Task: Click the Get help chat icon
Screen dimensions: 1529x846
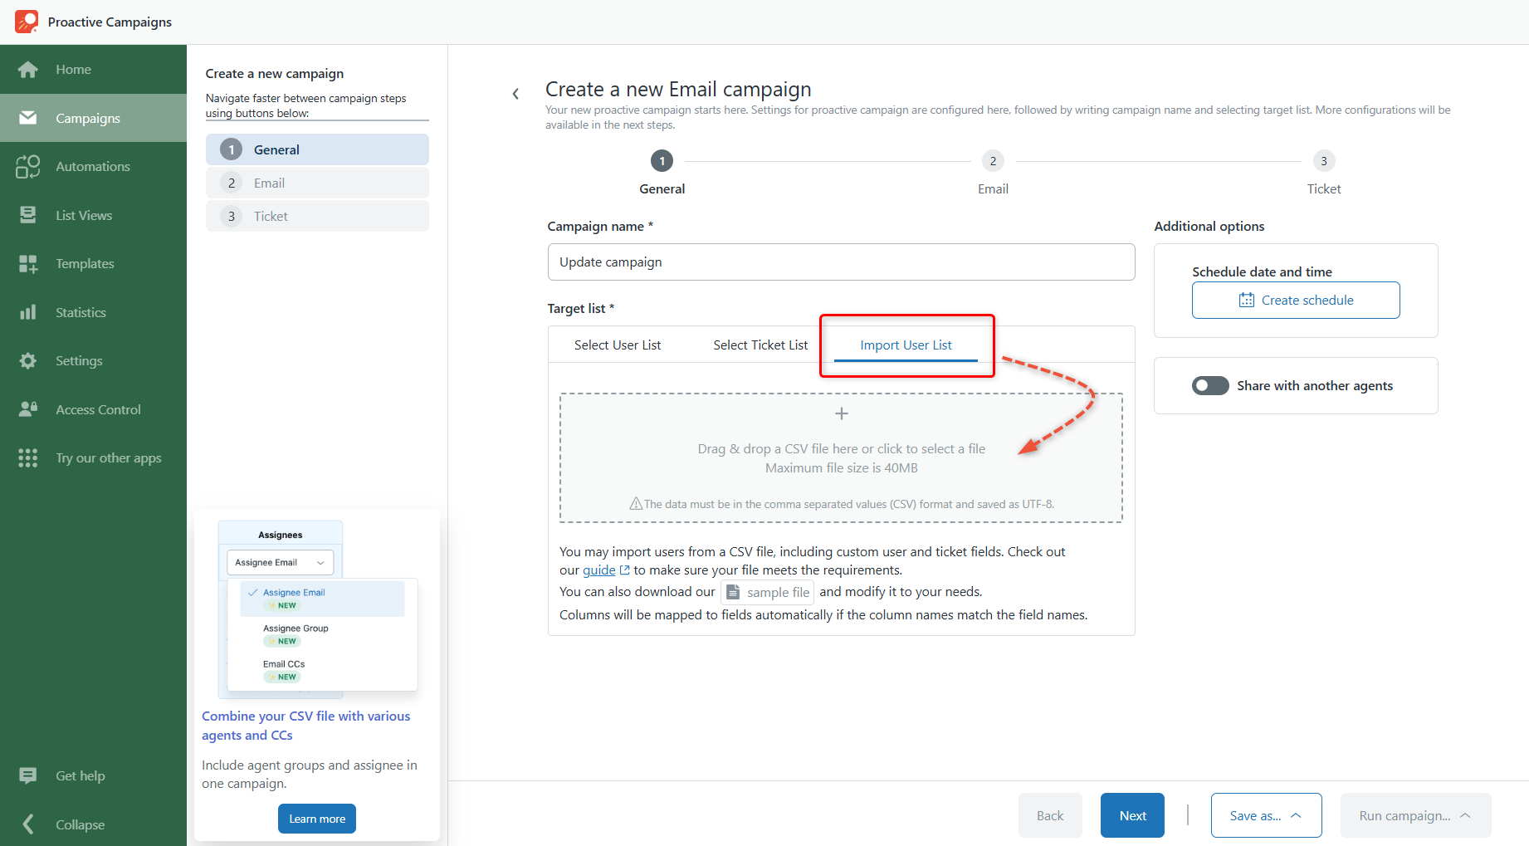Action: coord(28,775)
